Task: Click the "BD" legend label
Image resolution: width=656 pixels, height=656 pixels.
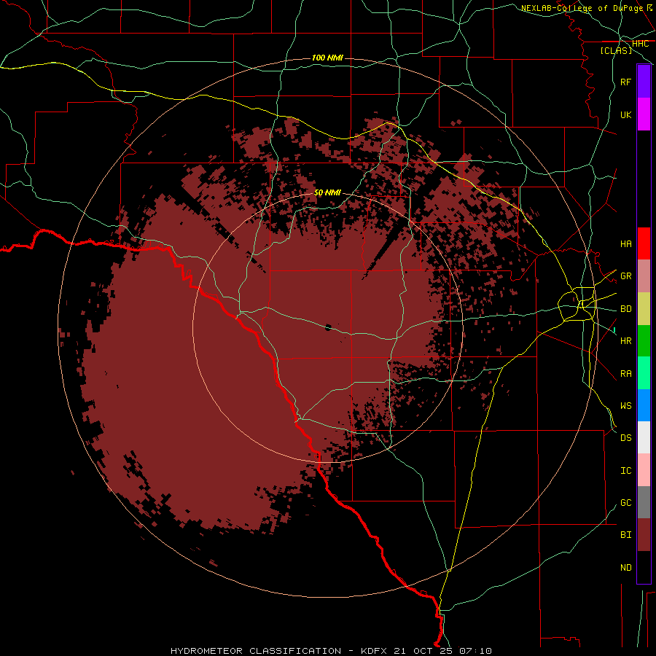Action: tap(626, 309)
